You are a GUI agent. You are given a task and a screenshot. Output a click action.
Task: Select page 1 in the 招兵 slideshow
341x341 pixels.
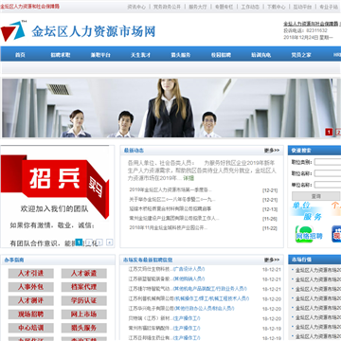tap(79, 242)
